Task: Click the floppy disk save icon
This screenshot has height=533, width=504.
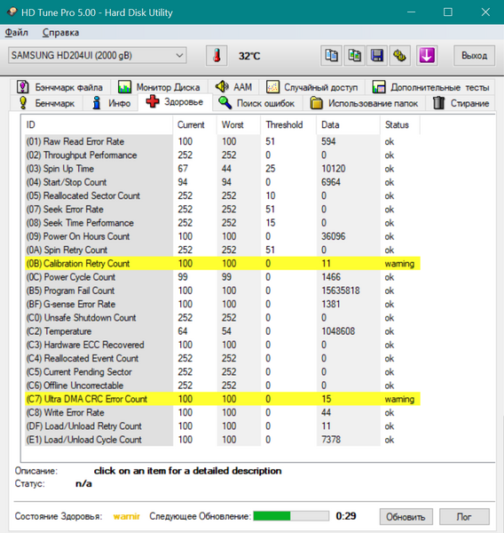Action: pyautogui.click(x=377, y=55)
